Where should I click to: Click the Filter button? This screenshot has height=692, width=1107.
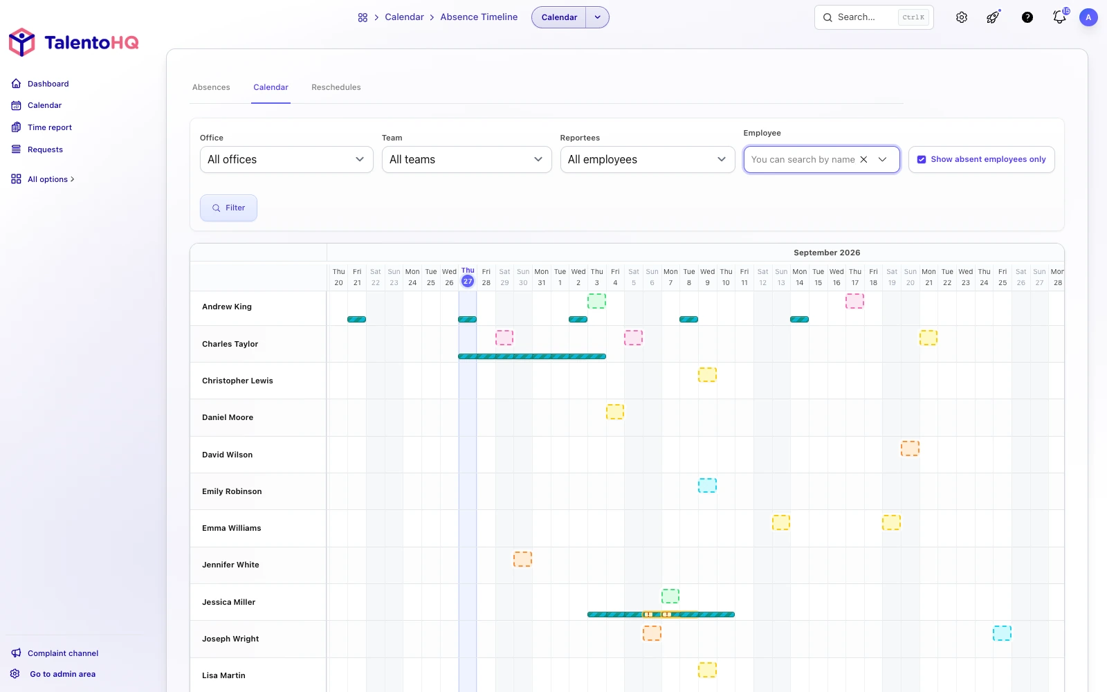[x=228, y=208]
